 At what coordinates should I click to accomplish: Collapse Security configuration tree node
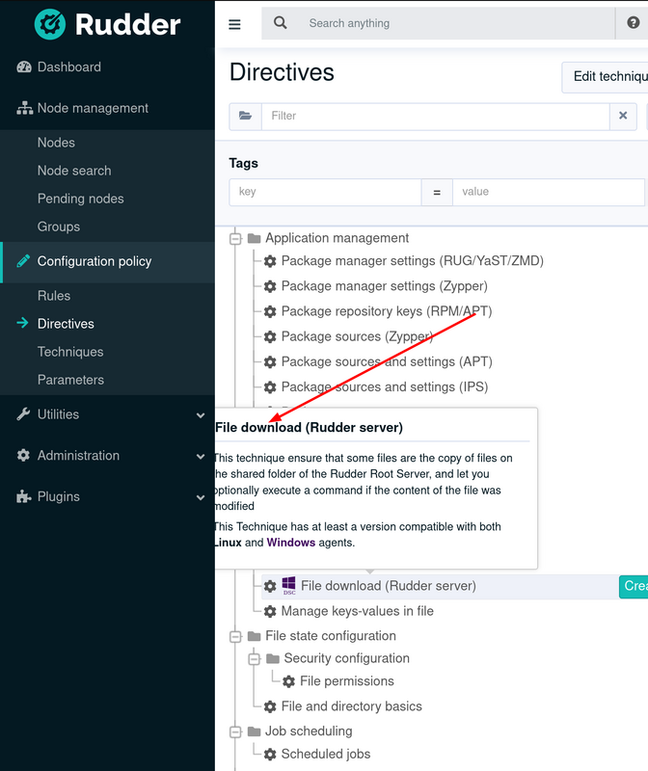(x=254, y=659)
